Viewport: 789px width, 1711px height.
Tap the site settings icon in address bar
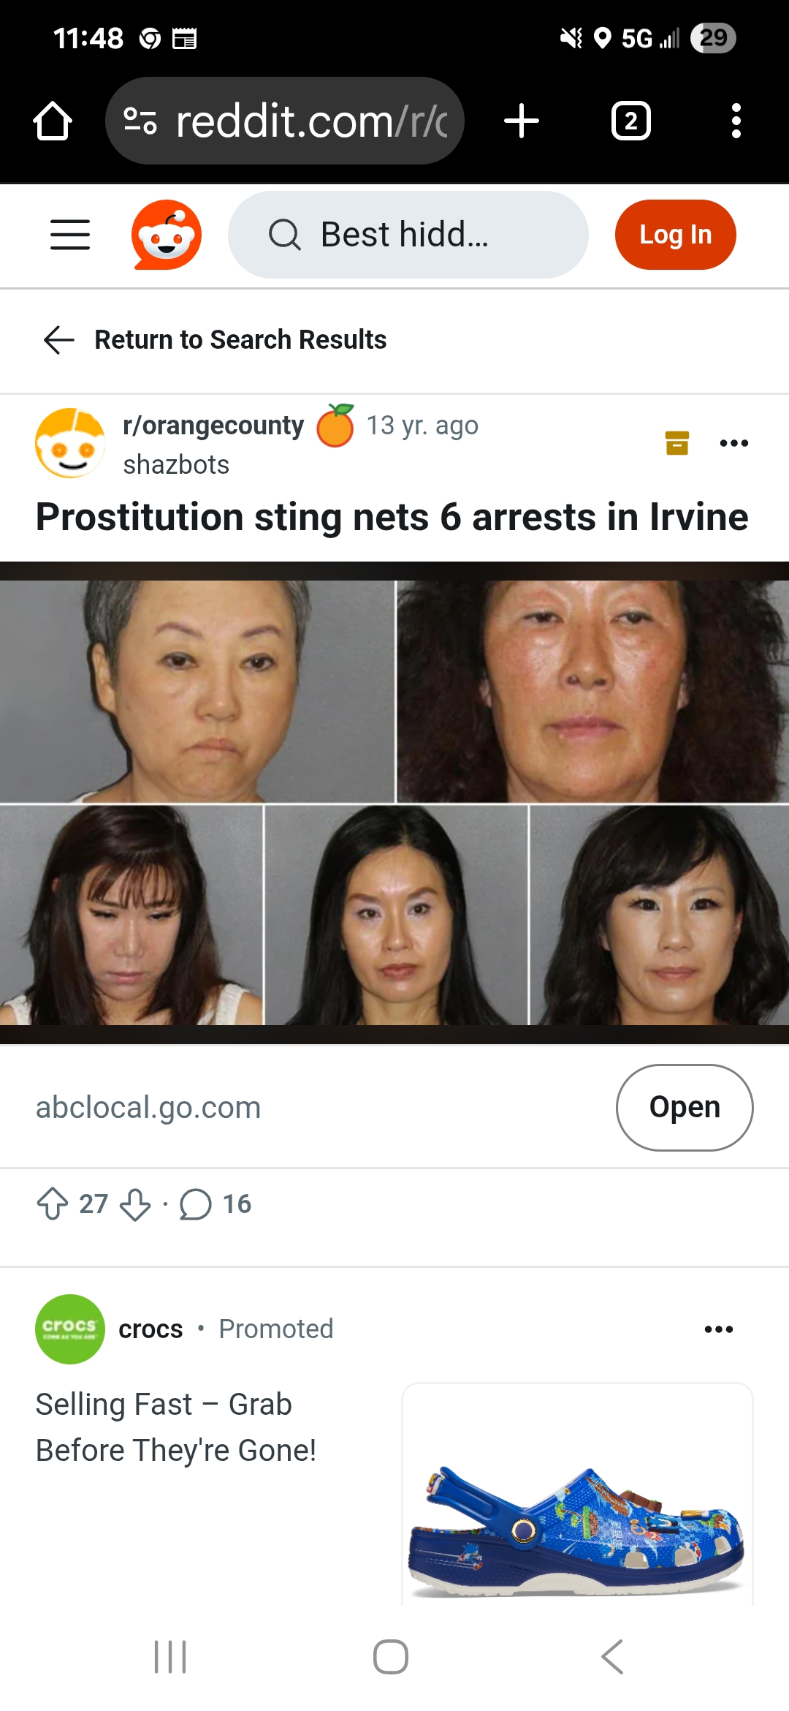coord(140,121)
